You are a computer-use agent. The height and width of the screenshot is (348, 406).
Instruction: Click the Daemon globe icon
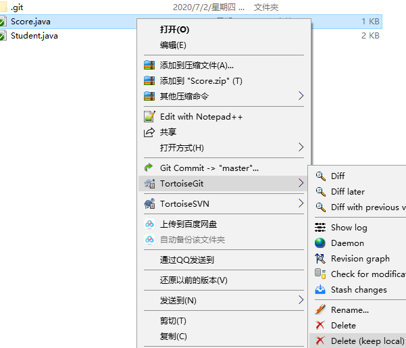click(x=320, y=243)
